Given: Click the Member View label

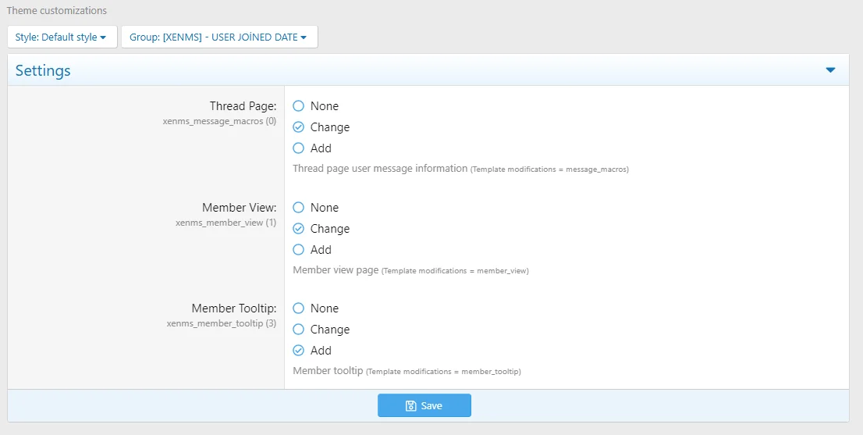Looking at the screenshot, I should [x=239, y=208].
